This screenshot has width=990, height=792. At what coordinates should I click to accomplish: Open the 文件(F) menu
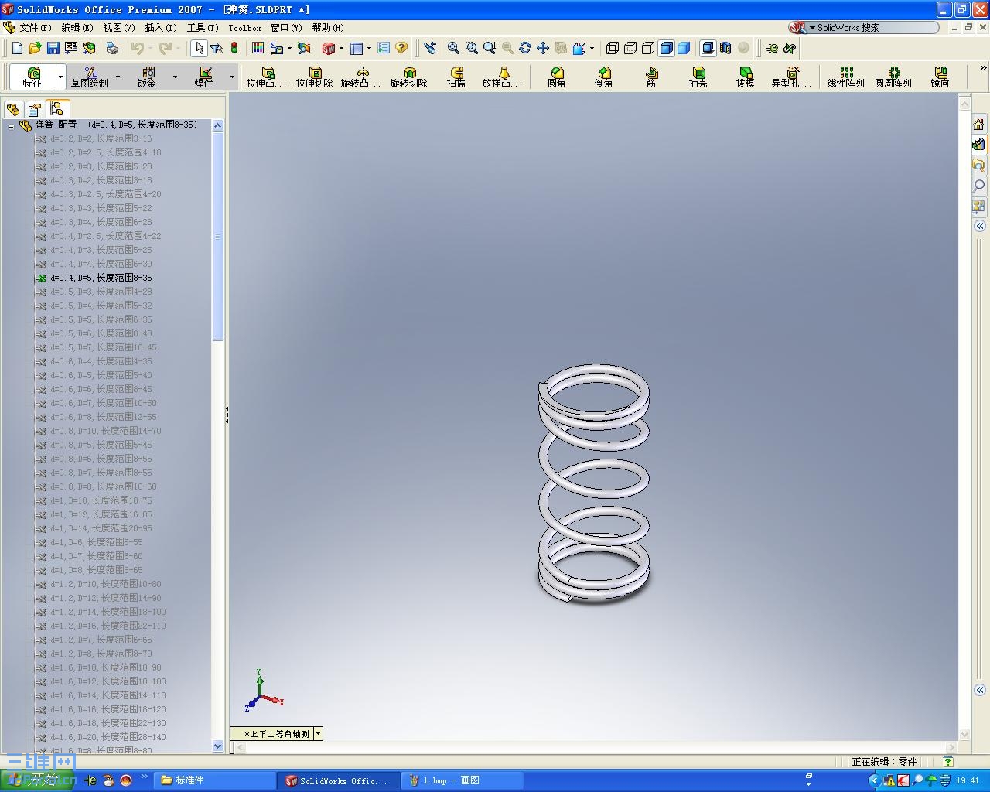pos(35,28)
